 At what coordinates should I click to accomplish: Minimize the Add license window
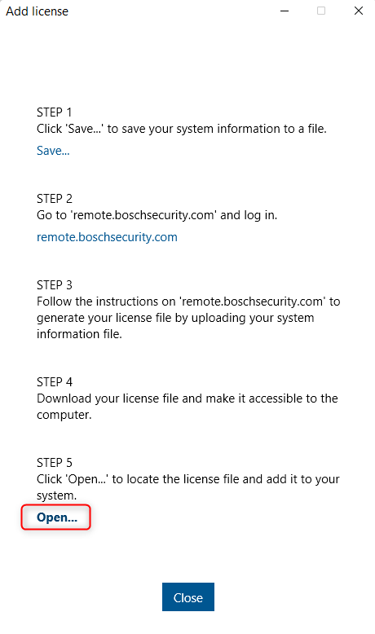(x=285, y=11)
